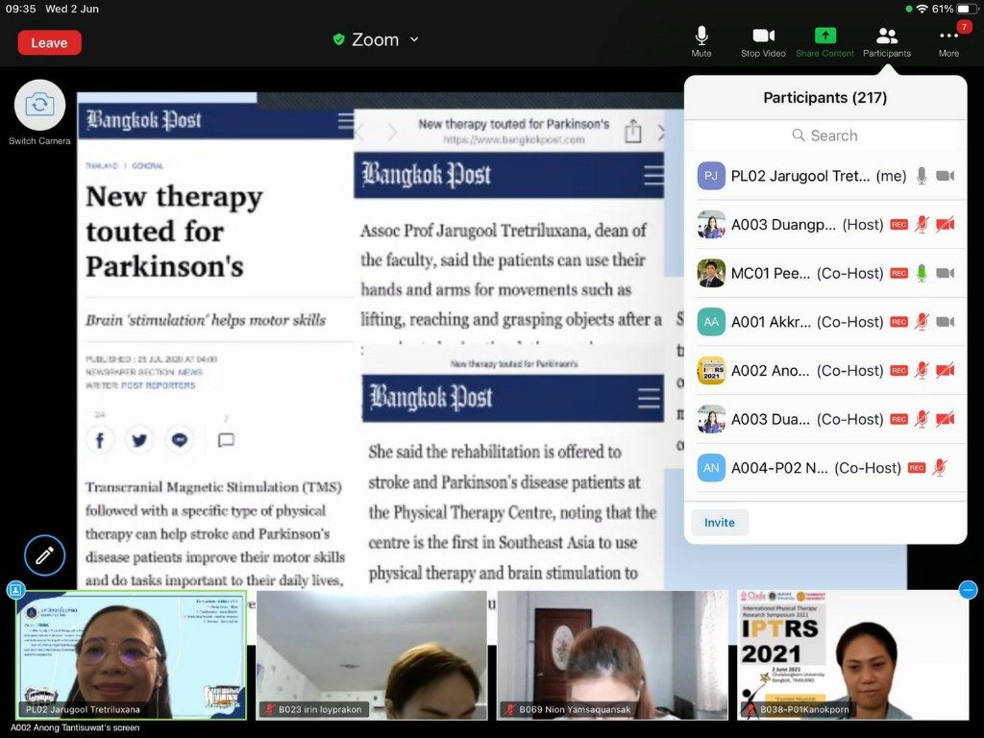984x738 pixels.
Task: Tap the REC badge for MC01 Pee...
Action: click(898, 273)
